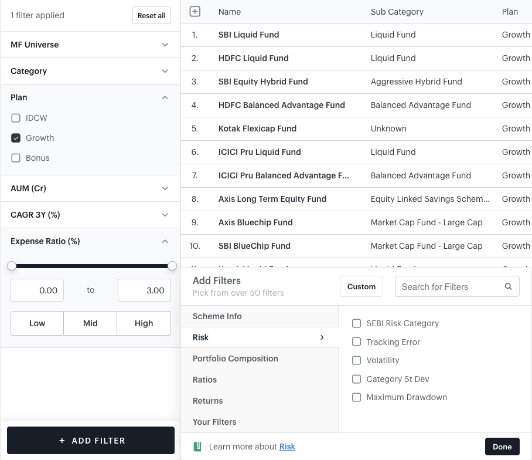The height and width of the screenshot is (460, 532).
Task: Click the expense ratio maximum slider handle
Action: [x=172, y=266]
